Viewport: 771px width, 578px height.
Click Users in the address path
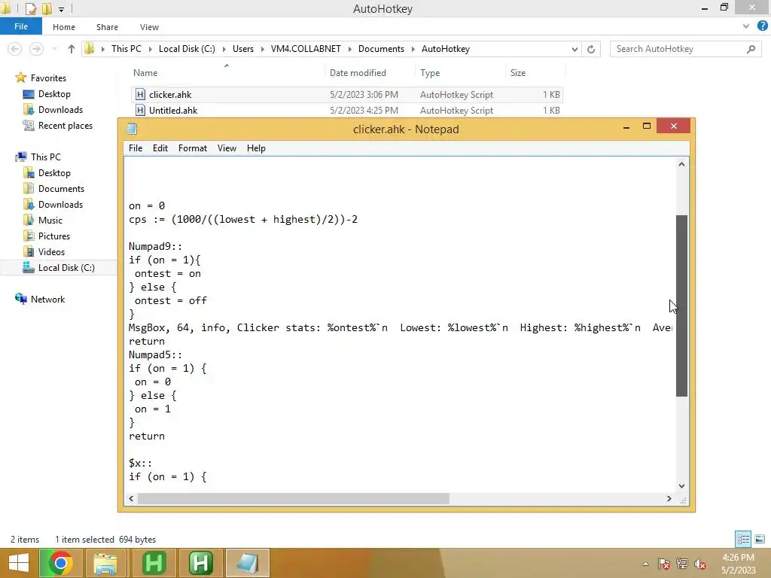243,49
